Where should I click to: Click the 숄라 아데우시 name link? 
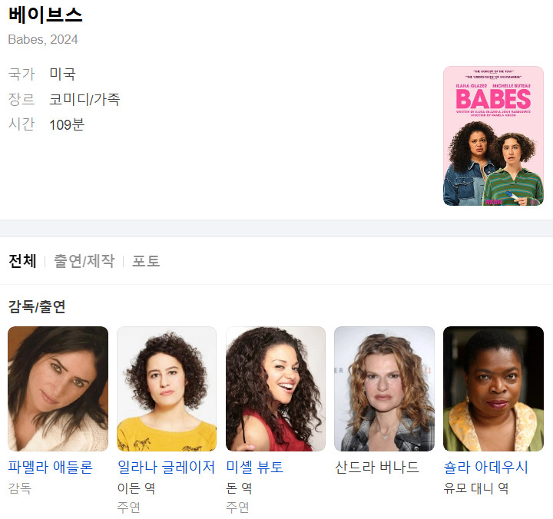[x=485, y=467]
